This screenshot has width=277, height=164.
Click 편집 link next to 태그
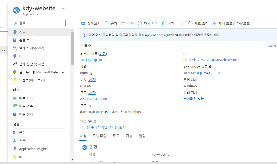[92, 121]
